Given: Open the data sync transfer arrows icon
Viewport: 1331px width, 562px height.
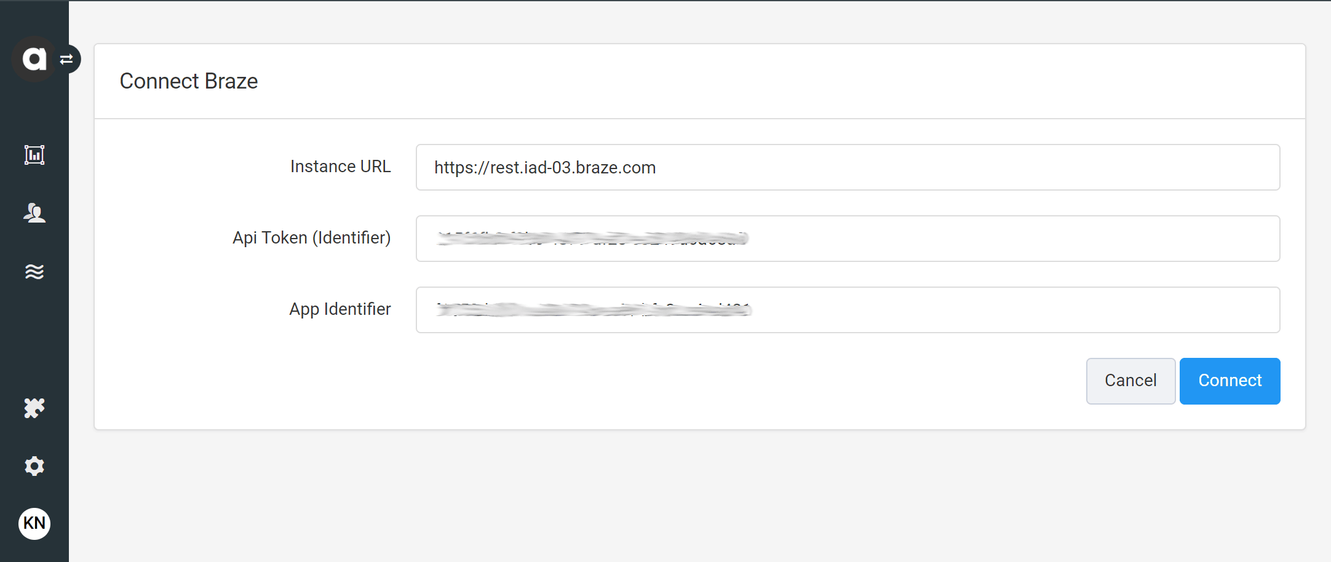Looking at the screenshot, I should tap(66, 58).
